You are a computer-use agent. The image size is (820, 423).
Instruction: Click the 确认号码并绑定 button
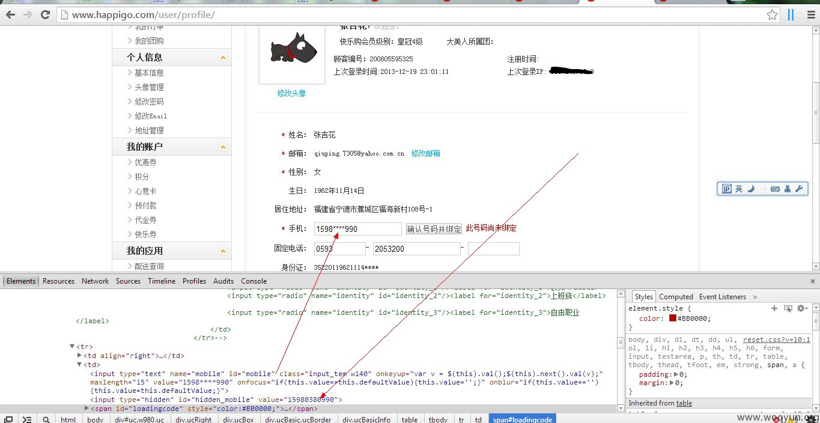point(434,229)
